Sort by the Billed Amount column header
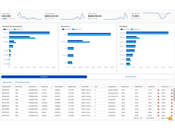Screen dimensions: 175x131 click(x=125, y=87)
